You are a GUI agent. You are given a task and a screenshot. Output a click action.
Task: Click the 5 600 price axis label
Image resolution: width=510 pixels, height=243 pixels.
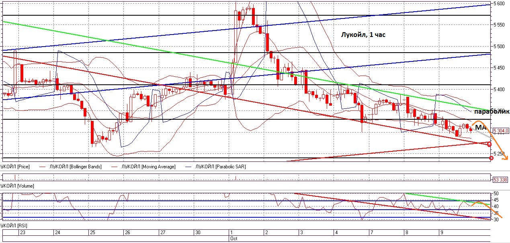[499, 4]
